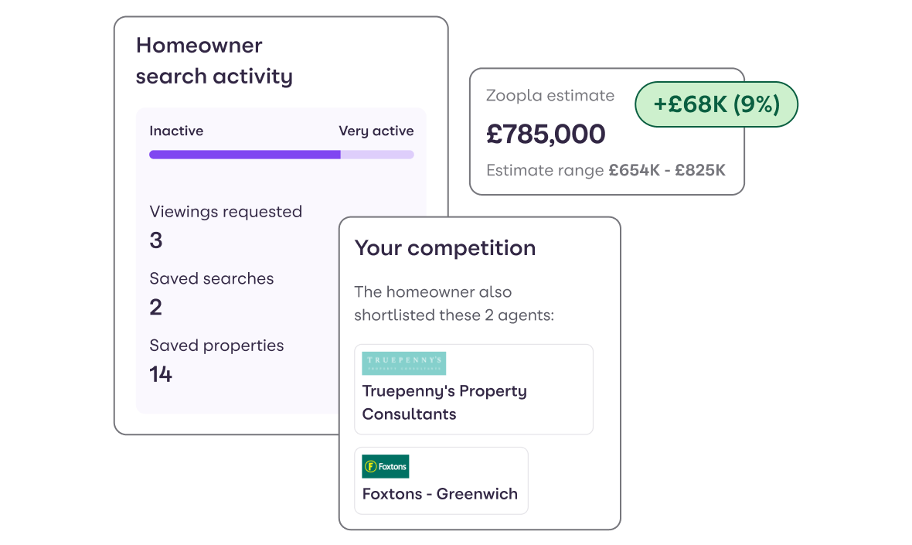Click the estimate range £654K - £825K

(667, 170)
